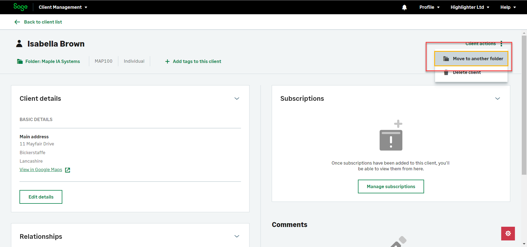Open the red settings gear button
The image size is (527, 247).
(x=508, y=233)
